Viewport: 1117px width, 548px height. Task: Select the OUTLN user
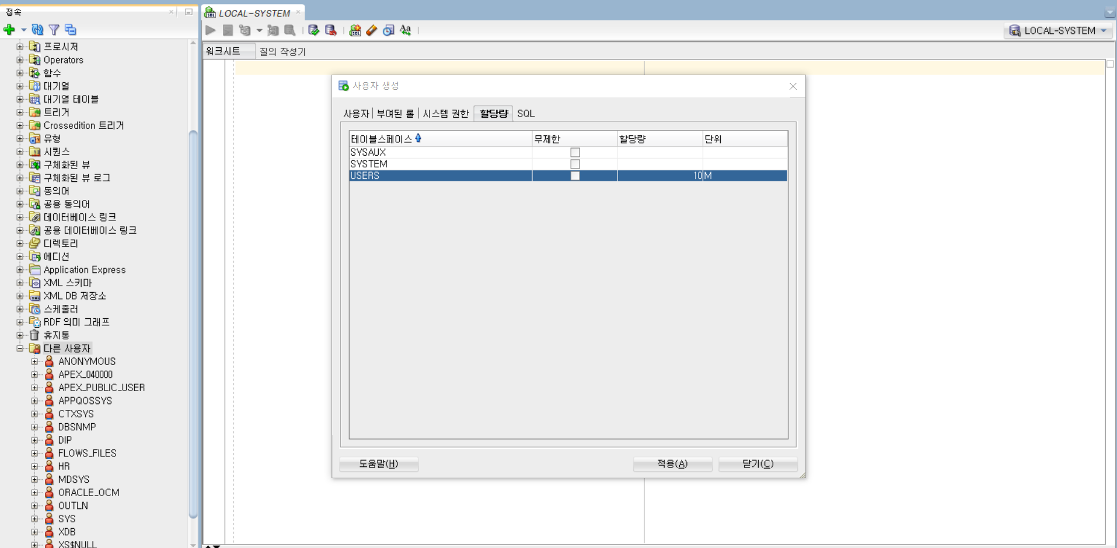click(73, 505)
